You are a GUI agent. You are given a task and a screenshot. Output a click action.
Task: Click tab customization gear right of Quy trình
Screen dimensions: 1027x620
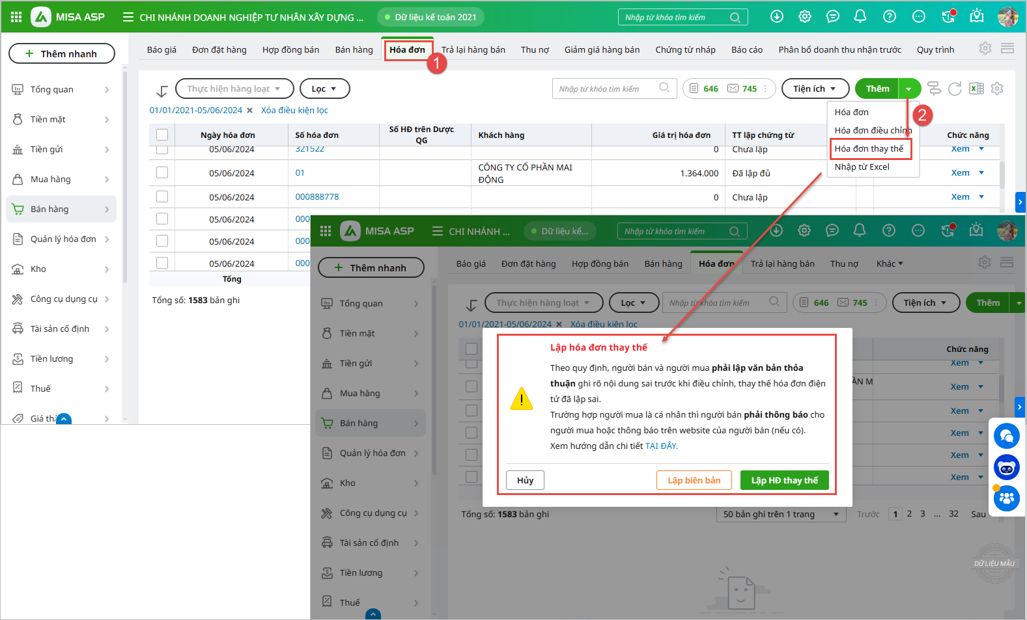tap(985, 48)
